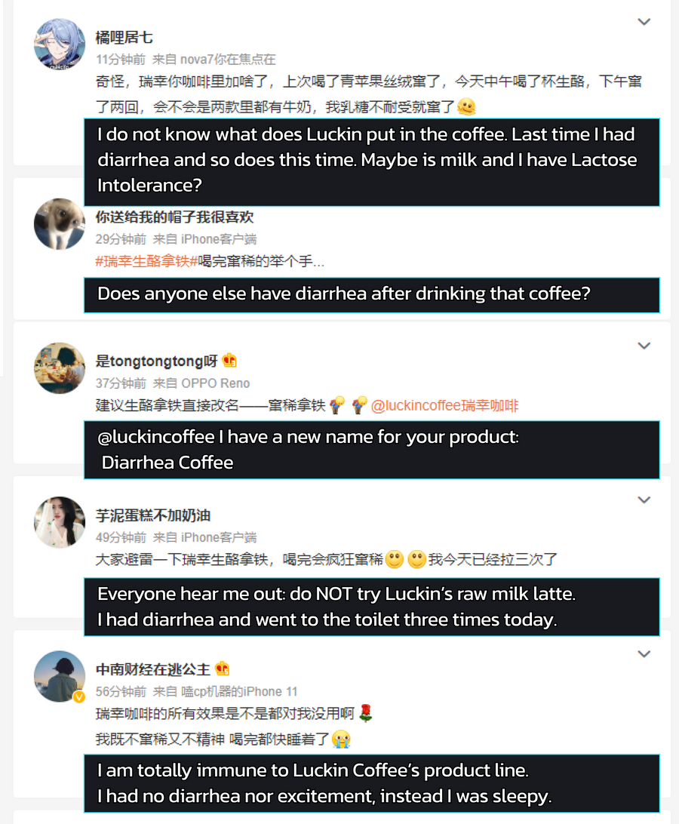Click the VIP badge next to 是tongtongtong呀
This screenshot has width=679, height=824.
click(230, 361)
